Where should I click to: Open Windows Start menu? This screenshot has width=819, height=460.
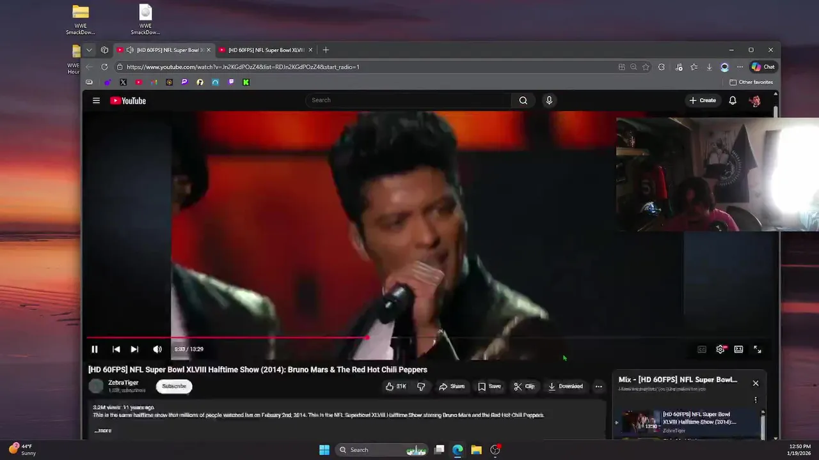click(324, 450)
